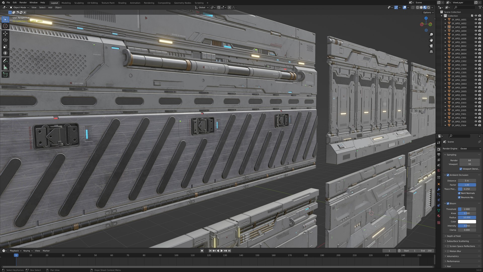Click the Options button in the viewport
This screenshot has height=272, width=483.
(x=428, y=12)
